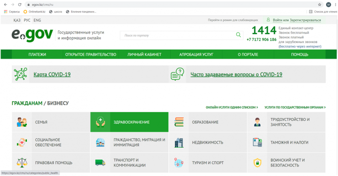This screenshot has width=338, height=176.
Task: Open the О ПОРТАЛЕ menu
Action: tap(248, 54)
